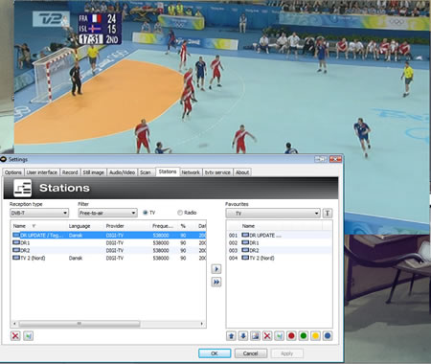Click the OK button
The height and width of the screenshot is (364, 431).
215,353
